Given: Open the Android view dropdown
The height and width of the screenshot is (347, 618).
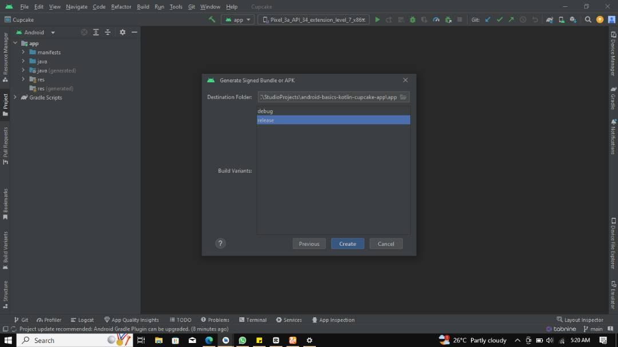Looking at the screenshot, I should (x=35, y=32).
